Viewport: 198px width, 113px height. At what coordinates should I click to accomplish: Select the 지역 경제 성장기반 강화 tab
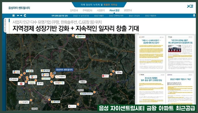pos(60,16)
